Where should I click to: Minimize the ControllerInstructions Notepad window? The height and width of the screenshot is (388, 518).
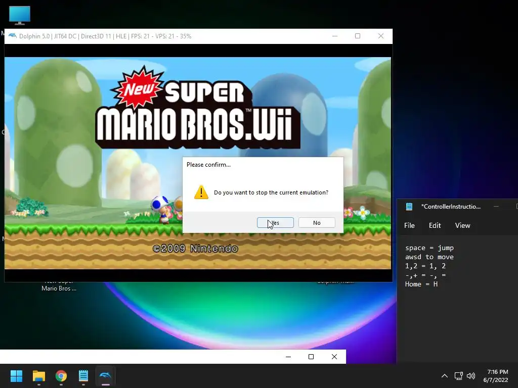(496, 207)
